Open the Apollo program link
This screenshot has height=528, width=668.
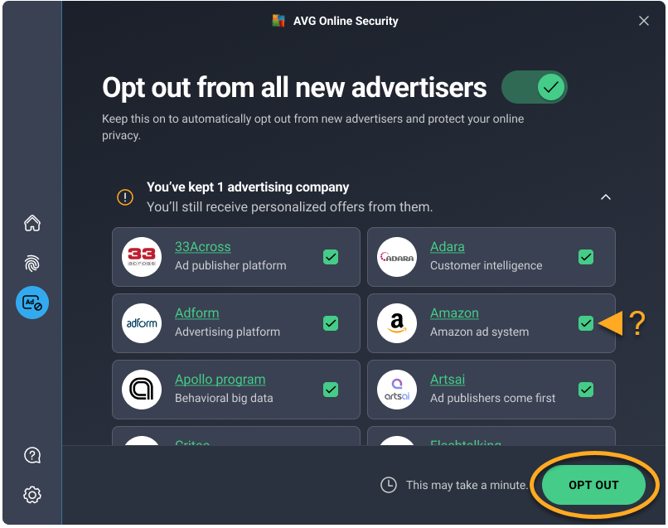pos(220,380)
